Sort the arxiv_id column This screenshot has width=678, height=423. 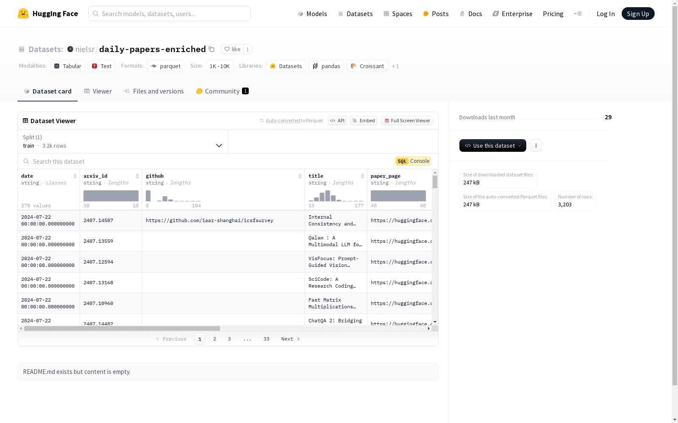click(x=137, y=176)
